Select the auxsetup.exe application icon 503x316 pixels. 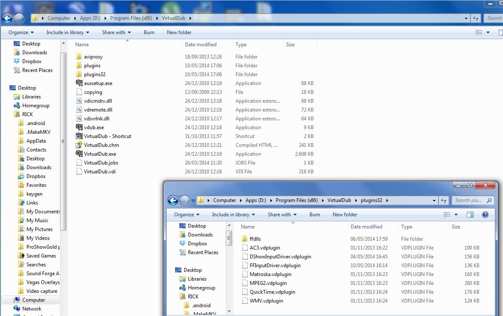[79, 83]
